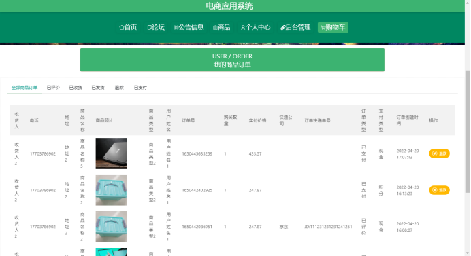Open 后台管理 backend management
The width and height of the screenshot is (471, 256).
tap(295, 27)
